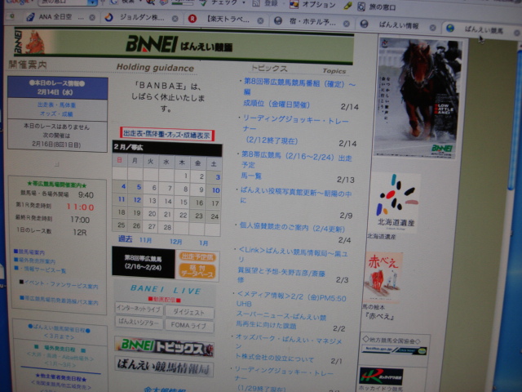
Task: Click the インターネットライブ button
Action: 138,310
